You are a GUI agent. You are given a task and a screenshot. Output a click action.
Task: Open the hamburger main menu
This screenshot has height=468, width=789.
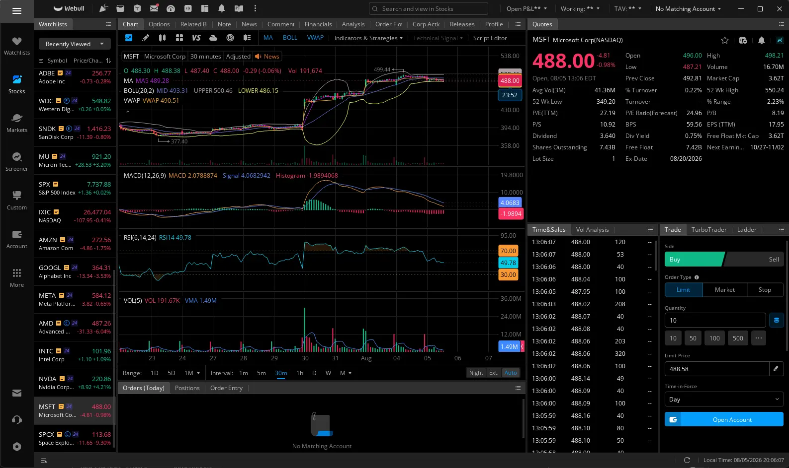pyautogui.click(x=16, y=11)
